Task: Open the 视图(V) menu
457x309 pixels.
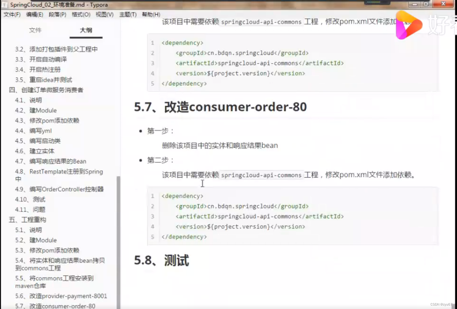Action: tap(105, 14)
